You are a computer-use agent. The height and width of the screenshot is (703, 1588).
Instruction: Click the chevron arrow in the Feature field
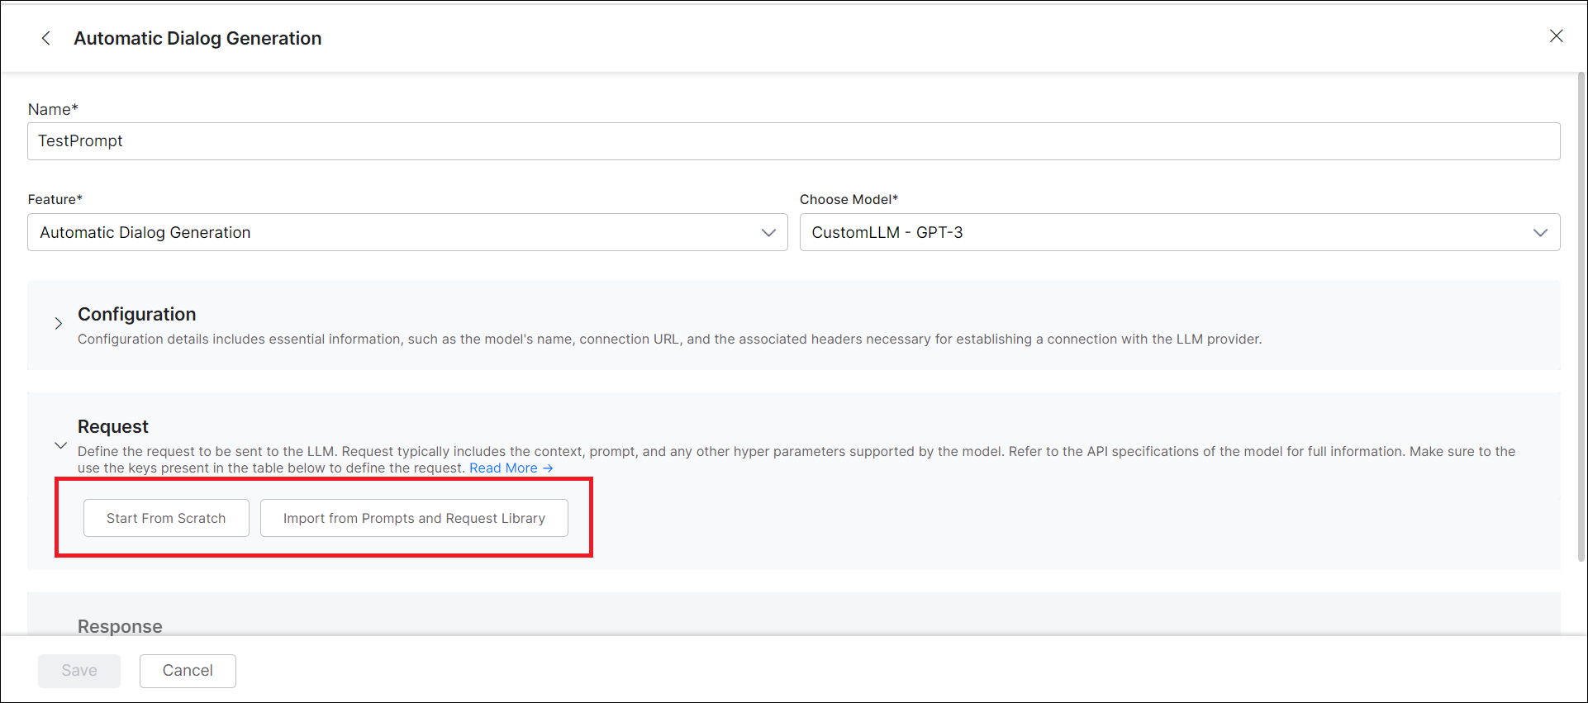[x=768, y=233]
